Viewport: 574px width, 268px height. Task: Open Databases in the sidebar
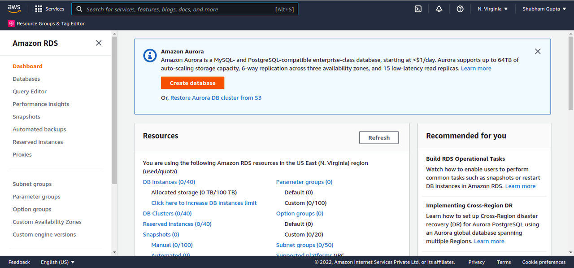click(x=26, y=79)
